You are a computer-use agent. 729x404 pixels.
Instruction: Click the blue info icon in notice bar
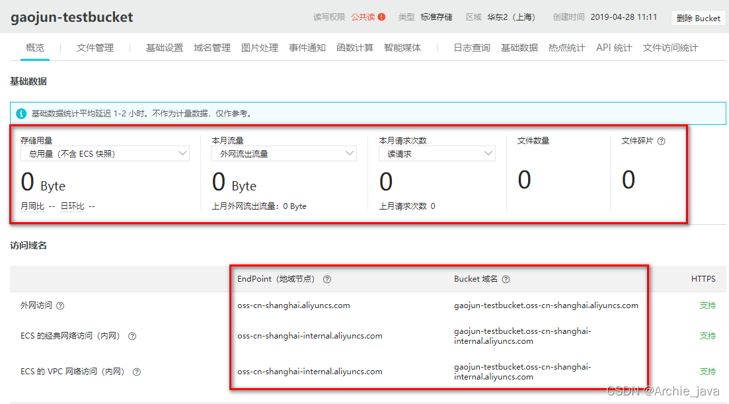click(21, 114)
